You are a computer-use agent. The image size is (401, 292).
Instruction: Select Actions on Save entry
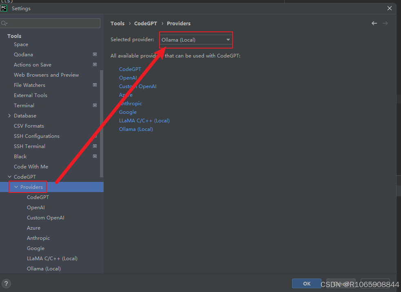click(33, 65)
